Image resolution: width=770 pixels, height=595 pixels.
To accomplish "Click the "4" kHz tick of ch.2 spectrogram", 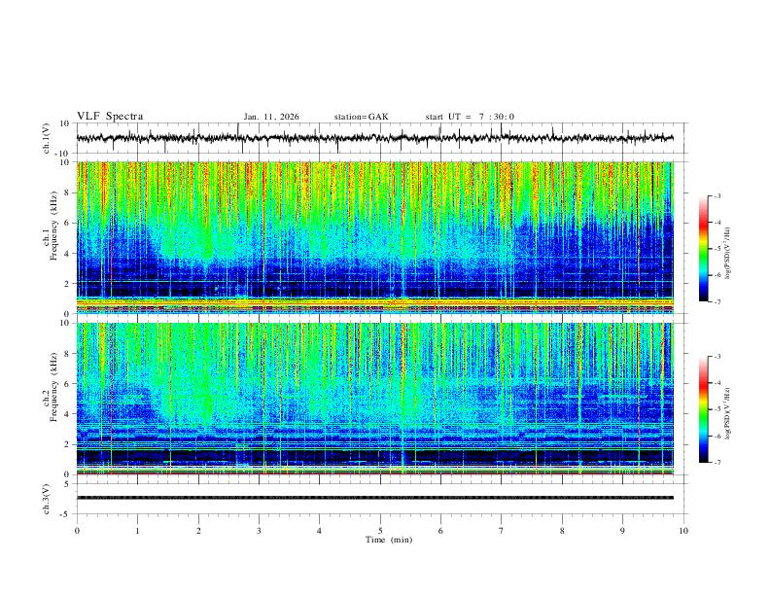I will pyautogui.click(x=68, y=414).
